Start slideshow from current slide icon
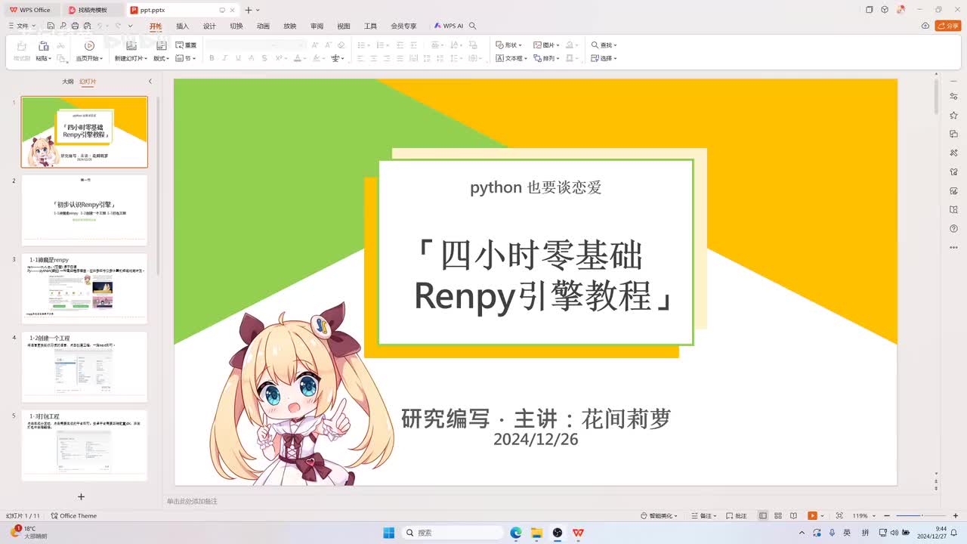The image size is (967, 544). coord(89,45)
